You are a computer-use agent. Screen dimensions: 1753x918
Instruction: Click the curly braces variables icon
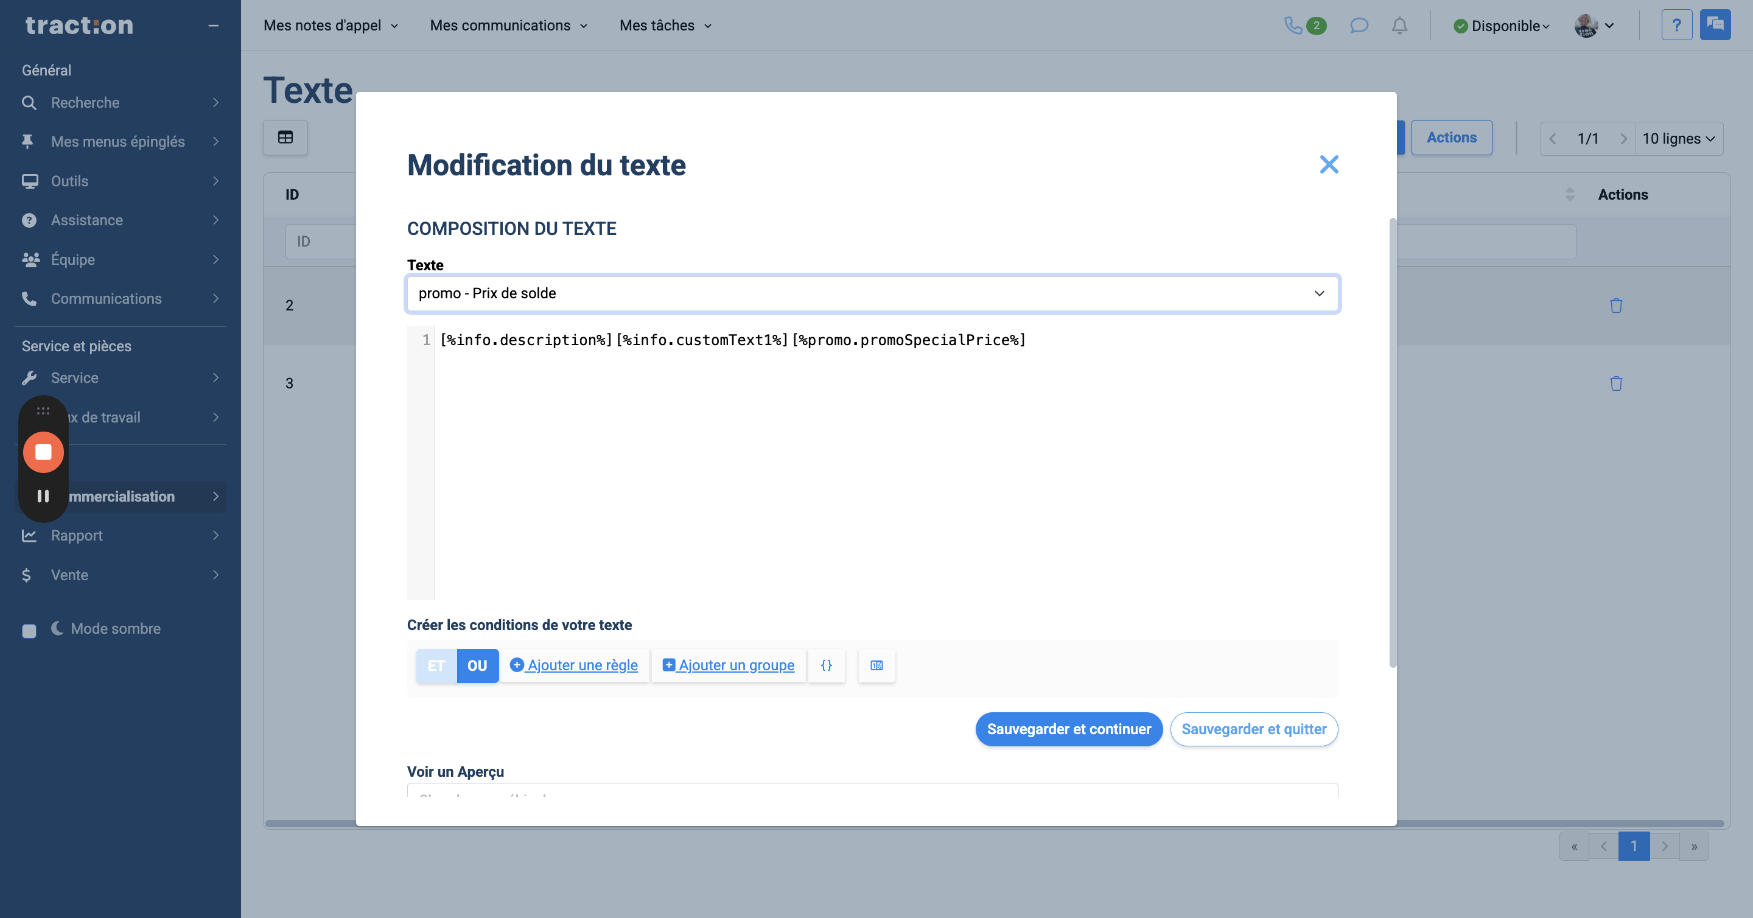826,665
